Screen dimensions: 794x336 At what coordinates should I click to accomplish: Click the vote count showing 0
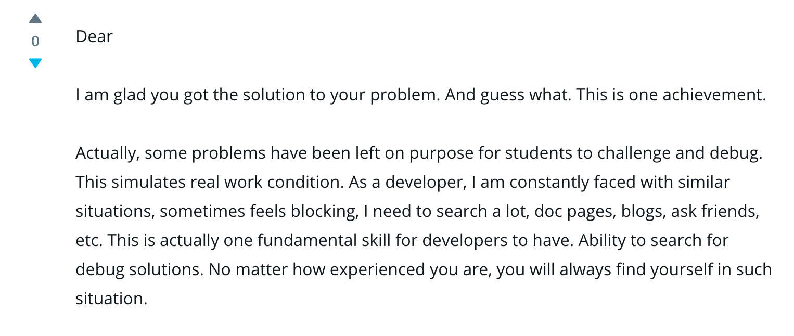tap(35, 41)
